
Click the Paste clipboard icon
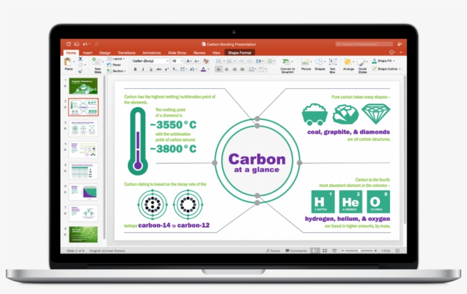(x=68, y=62)
